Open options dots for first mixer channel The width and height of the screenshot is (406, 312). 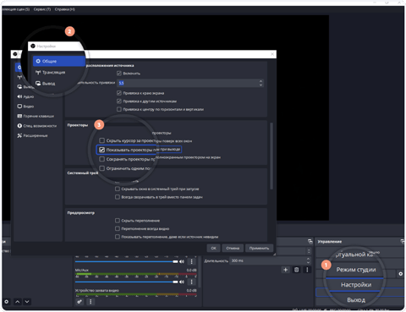[192, 261]
